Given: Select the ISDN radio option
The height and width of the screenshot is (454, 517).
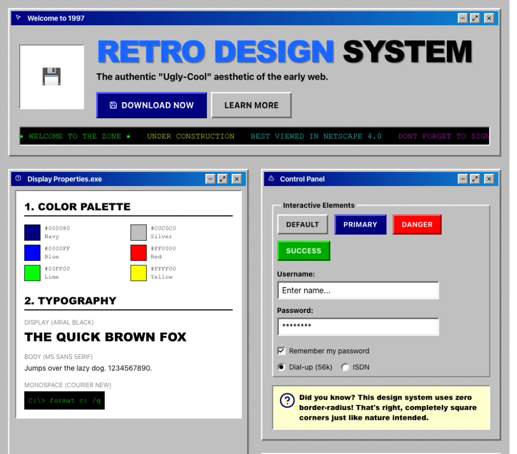Looking at the screenshot, I should point(345,367).
